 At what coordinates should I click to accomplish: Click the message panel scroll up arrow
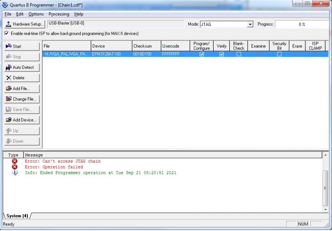point(325,155)
